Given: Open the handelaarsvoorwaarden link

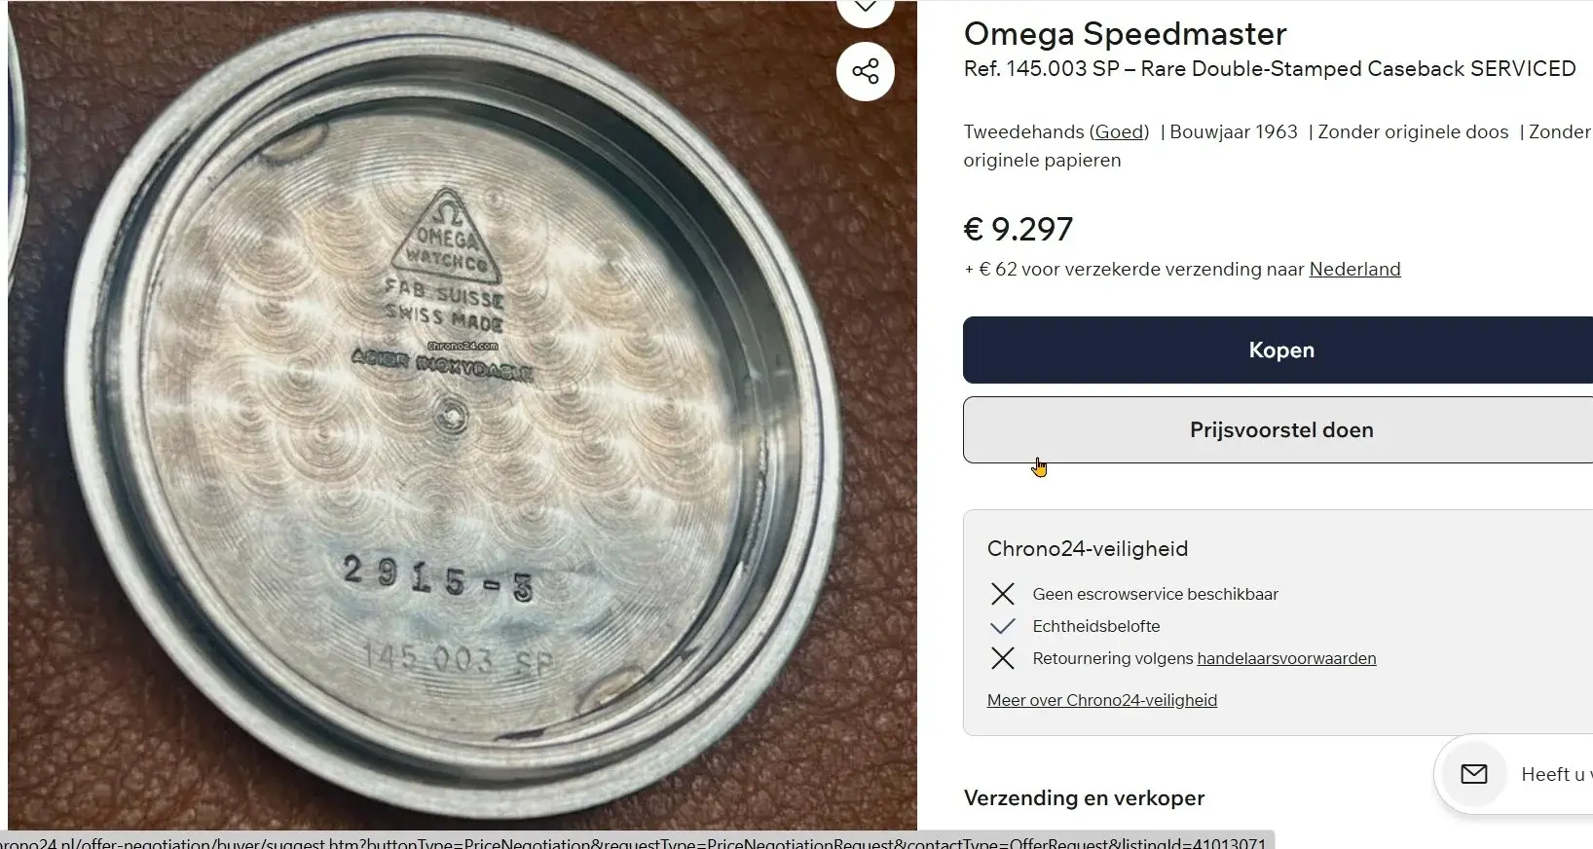Looking at the screenshot, I should (x=1286, y=658).
